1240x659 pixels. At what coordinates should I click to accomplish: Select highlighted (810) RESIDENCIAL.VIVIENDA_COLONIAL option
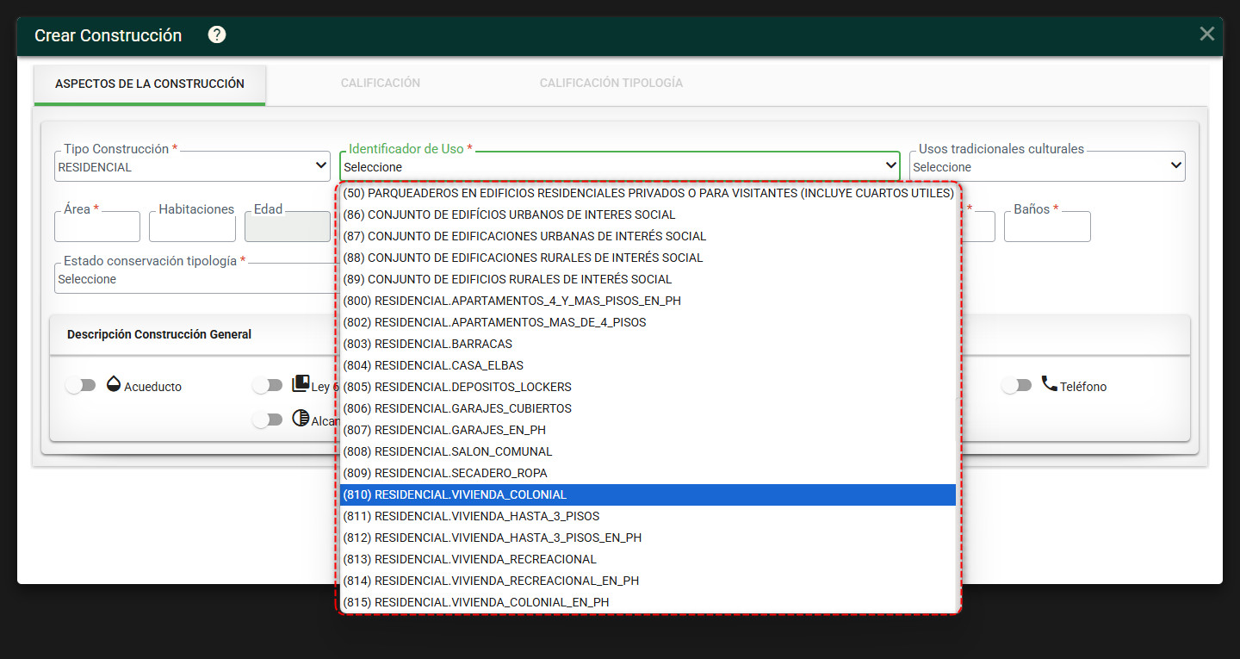648,494
